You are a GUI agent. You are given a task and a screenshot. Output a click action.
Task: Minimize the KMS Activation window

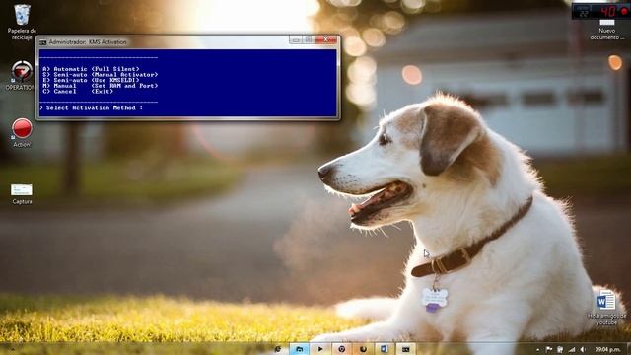[x=296, y=39]
